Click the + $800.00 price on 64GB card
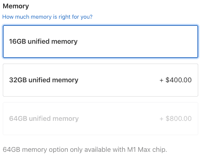Image resolution: width=201 pixels, height=157 pixels. pyautogui.click(x=175, y=118)
